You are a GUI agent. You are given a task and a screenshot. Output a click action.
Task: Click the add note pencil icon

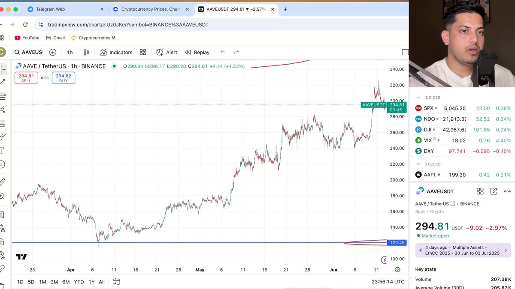494,191
